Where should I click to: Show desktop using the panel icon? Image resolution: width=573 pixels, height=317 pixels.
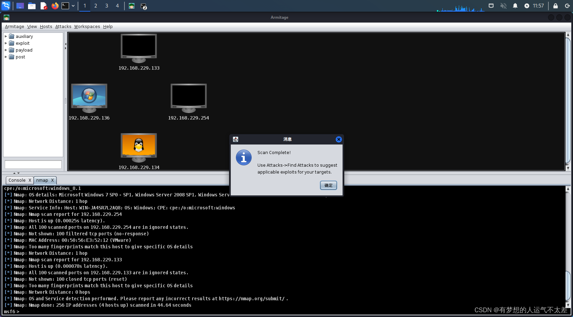pyautogui.click(x=20, y=6)
